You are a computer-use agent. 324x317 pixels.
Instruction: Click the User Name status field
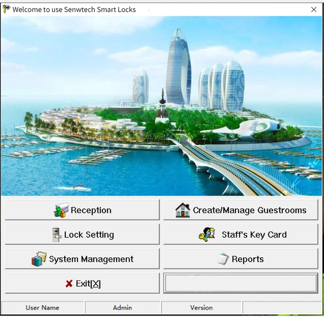coord(42,307)
